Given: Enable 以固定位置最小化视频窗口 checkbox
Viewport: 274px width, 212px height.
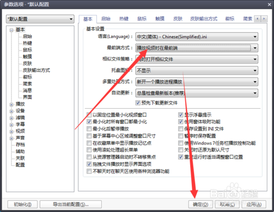Looking at the screenshot, I should click(89, 115).
